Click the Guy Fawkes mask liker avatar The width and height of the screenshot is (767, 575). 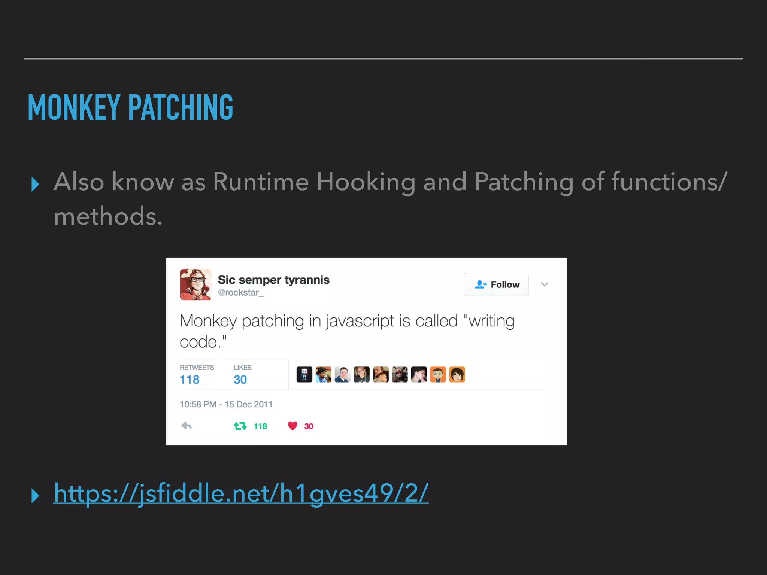304,374
